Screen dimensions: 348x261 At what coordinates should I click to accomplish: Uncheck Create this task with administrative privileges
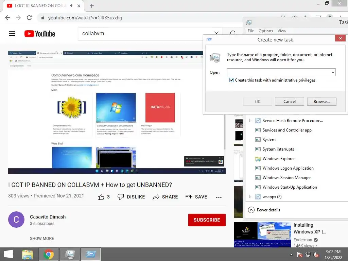(x=231, y=80)
